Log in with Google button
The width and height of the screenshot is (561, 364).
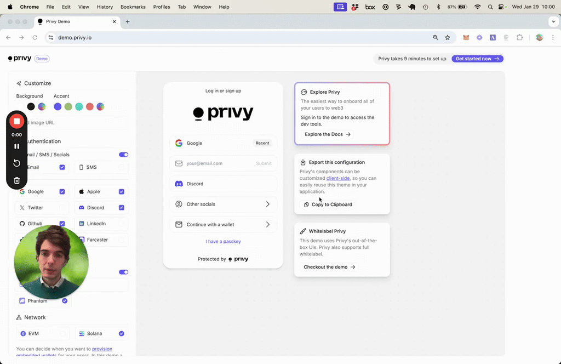[x=224, y=143]
